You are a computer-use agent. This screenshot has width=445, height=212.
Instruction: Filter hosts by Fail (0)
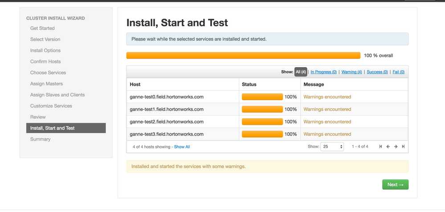click(398, 72)
